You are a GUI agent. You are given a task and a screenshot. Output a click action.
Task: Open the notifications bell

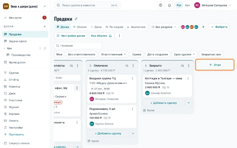pos(169,5)
